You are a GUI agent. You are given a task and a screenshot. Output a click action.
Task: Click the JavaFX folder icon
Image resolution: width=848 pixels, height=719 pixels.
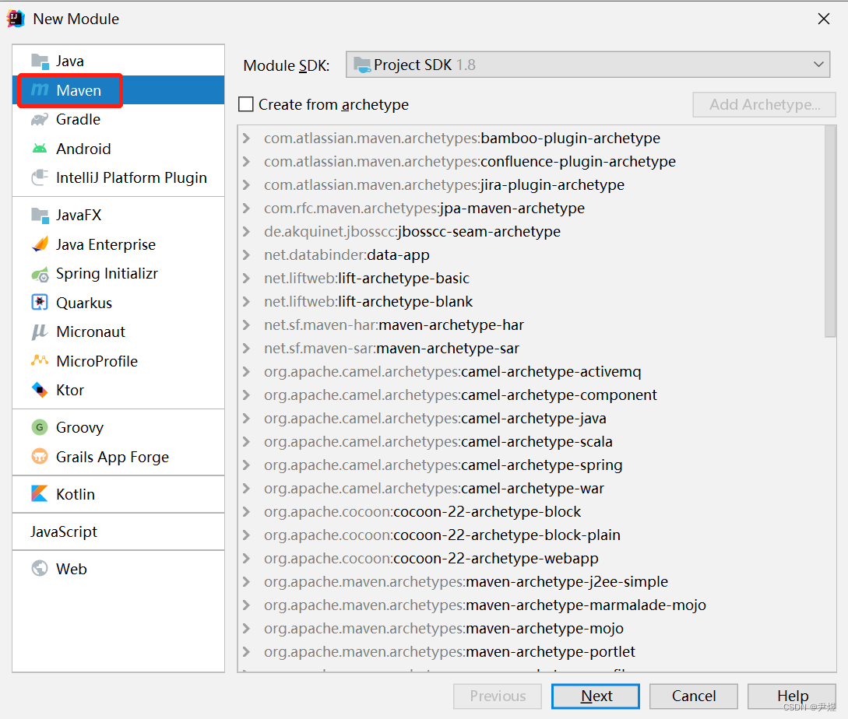[x=40, y=216]
